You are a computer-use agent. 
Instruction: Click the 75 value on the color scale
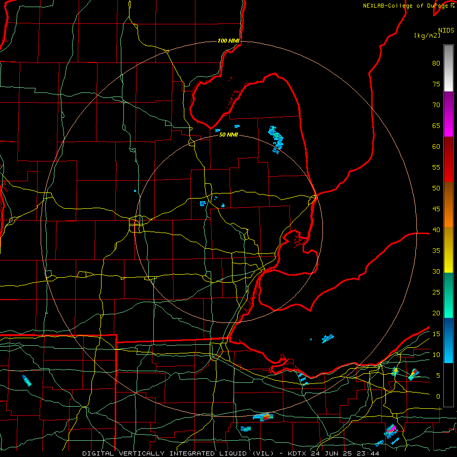click(x=436, y=84)
